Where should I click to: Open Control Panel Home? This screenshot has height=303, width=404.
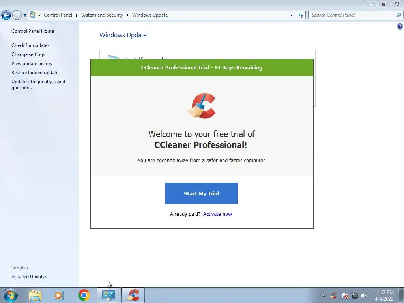33,31
